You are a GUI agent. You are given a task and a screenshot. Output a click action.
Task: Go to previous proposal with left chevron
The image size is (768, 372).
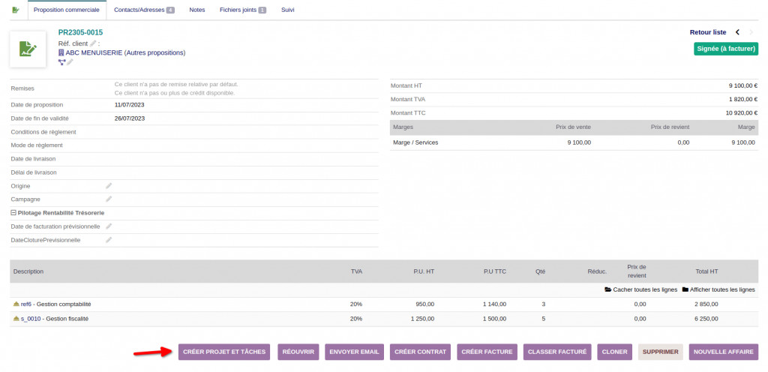click(x=737, y=32)
